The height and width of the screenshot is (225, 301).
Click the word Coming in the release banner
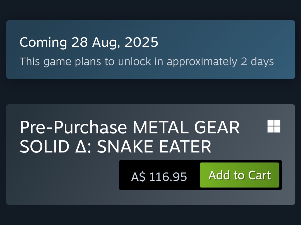(43, 42)
